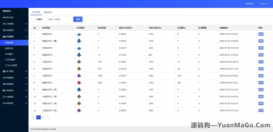Viewport: 273px width, 132px height.
Task: Click the next page » arrow
Action: [48, 117]
